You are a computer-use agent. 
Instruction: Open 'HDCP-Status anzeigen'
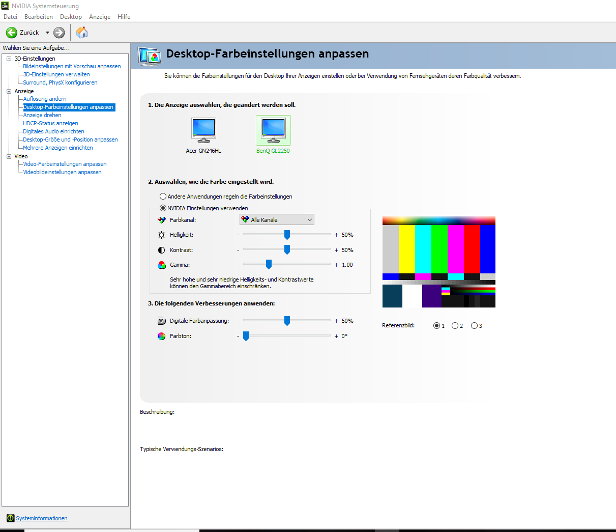tap(50, 123)
